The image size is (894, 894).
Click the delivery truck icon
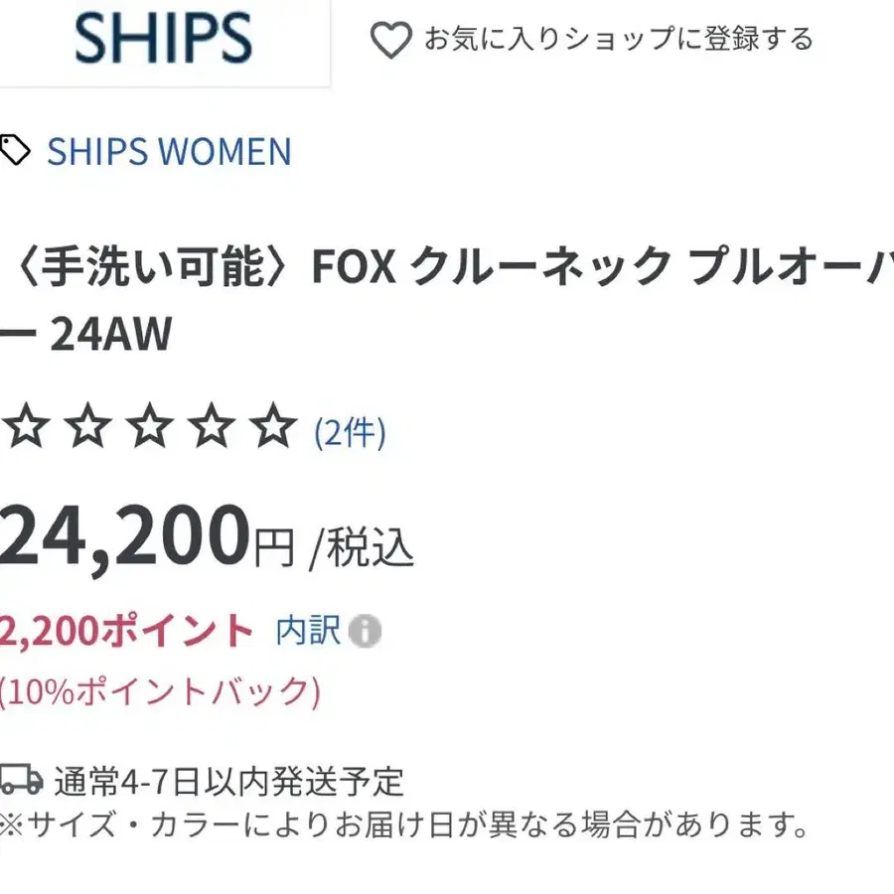pos(21,780)
